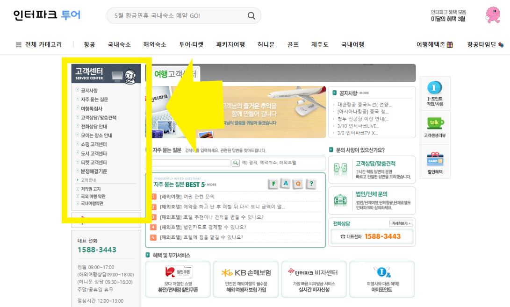Click the FAQ search magnifier button
The height and width of the screenshot is (307, 510).
(x=236, y=163)
